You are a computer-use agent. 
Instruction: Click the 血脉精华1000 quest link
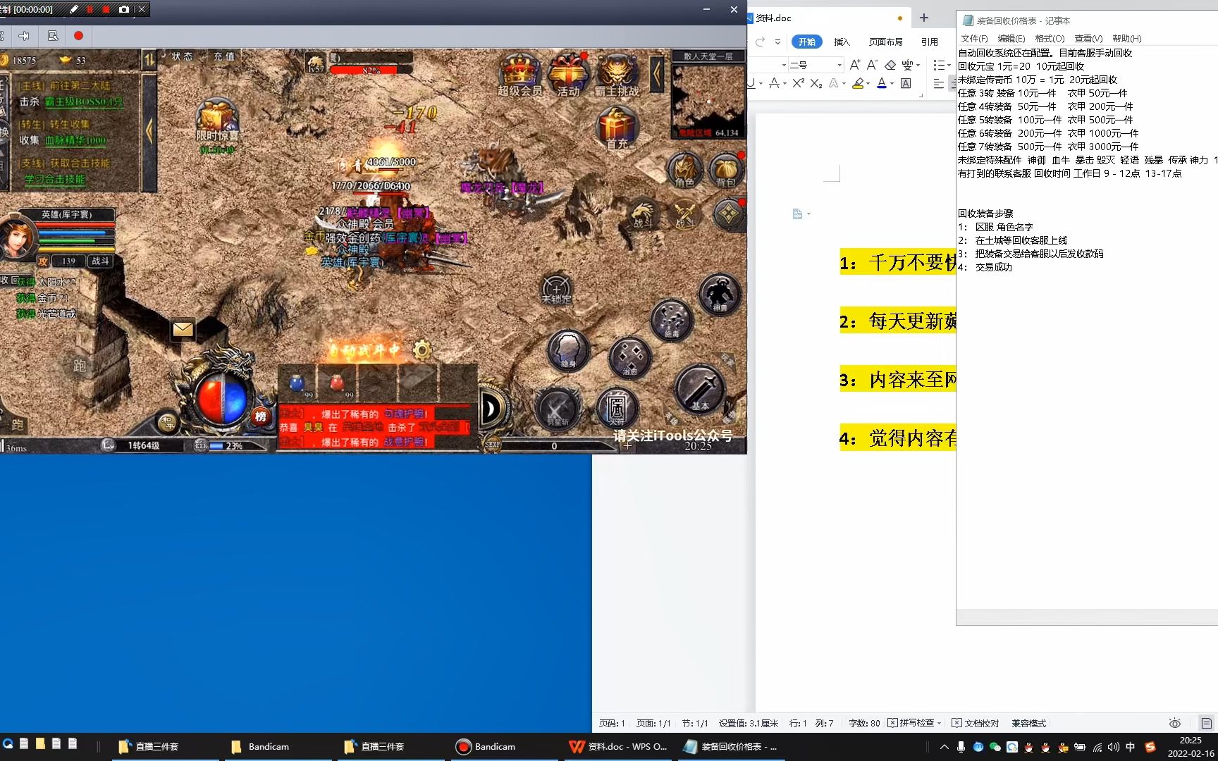(75, 140)
